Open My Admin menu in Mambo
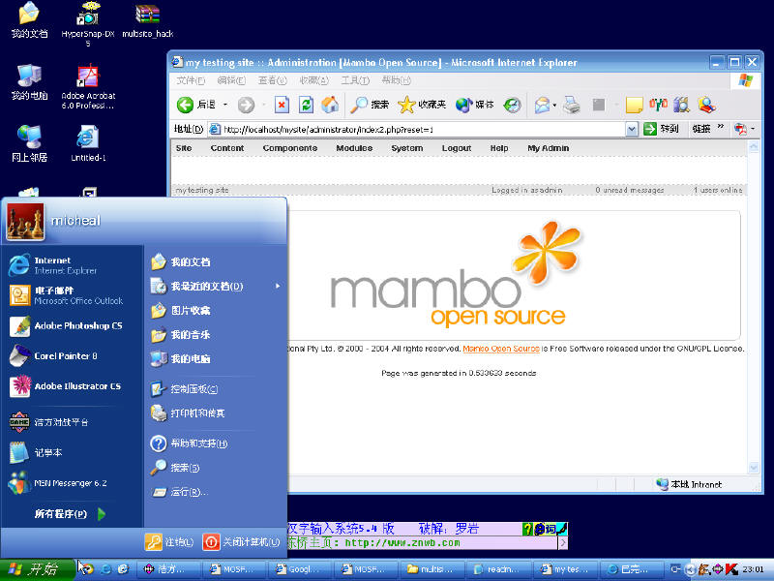The width and height of the screenshot is (774, 581). [548, 148]
